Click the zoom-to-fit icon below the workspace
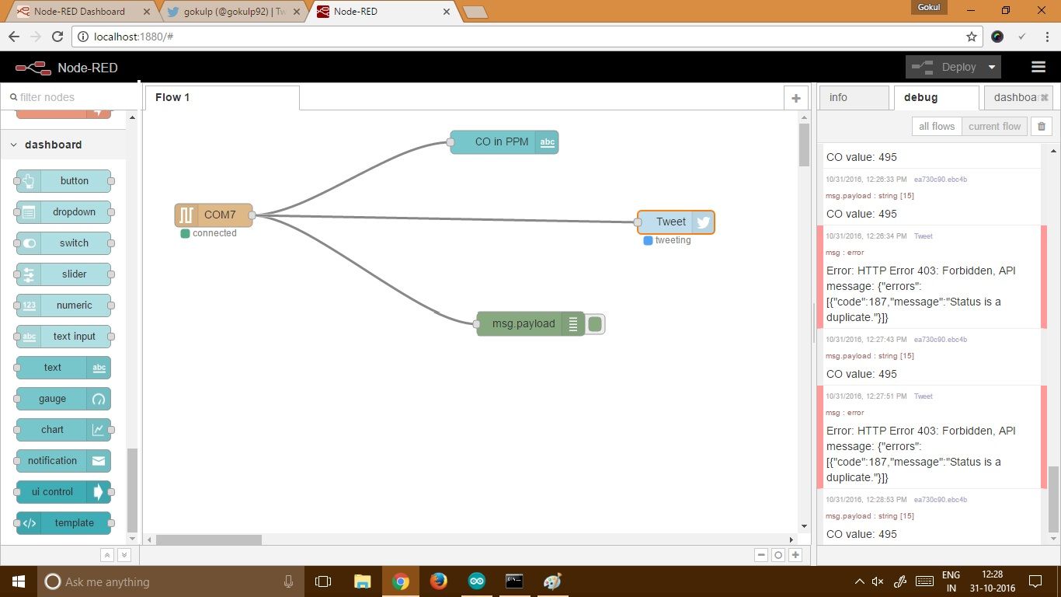Screen dimensions: 1061x597 pos(777,554)
